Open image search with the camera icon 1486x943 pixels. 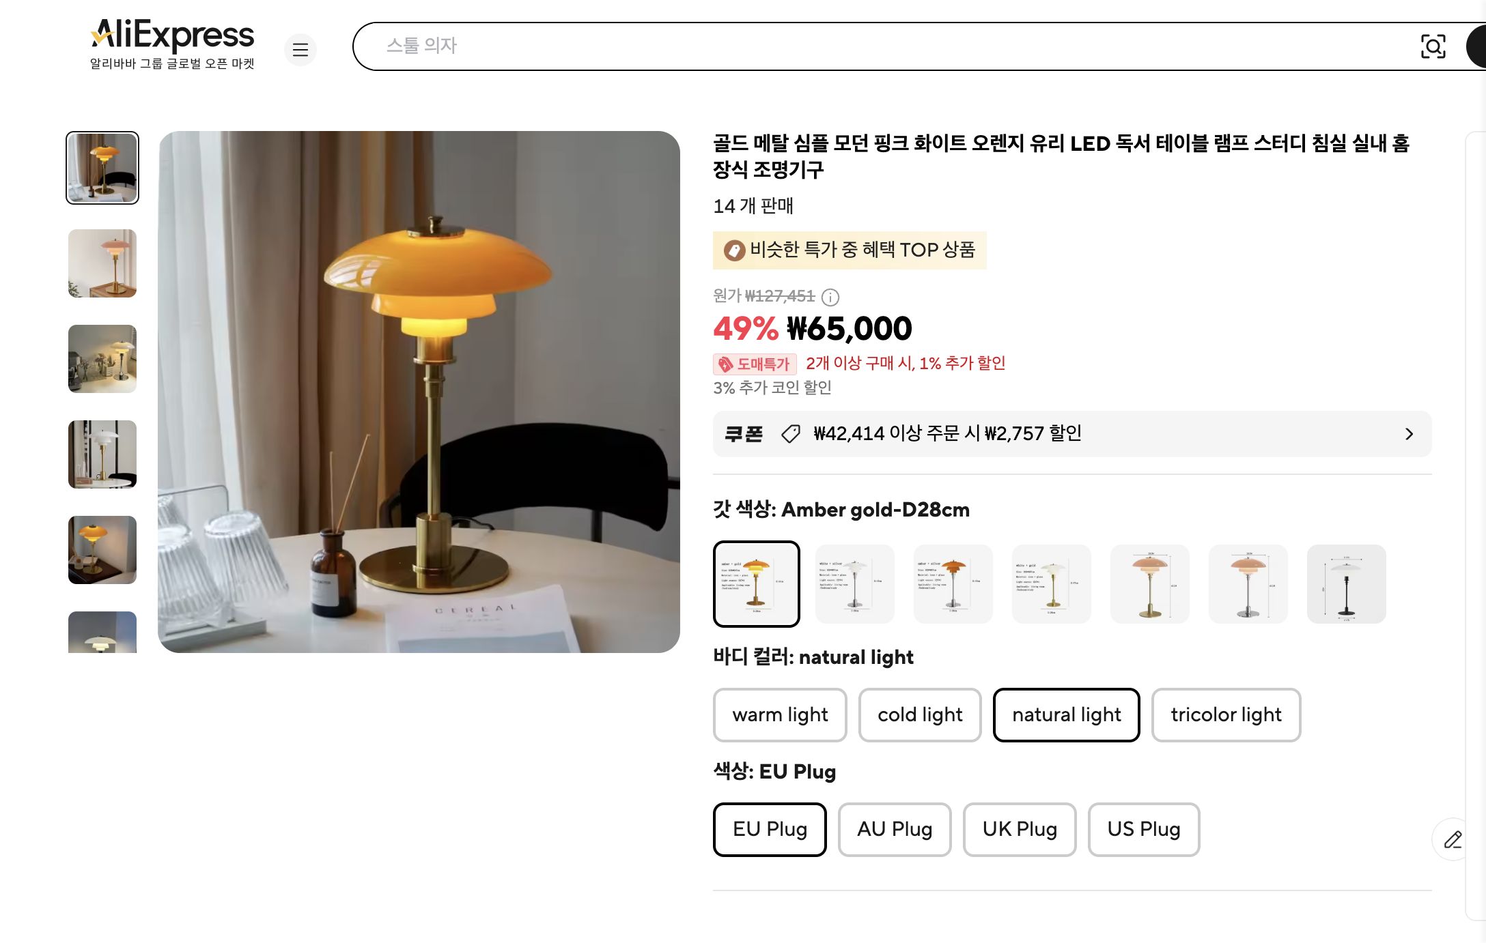click(x=1434, y=46)
